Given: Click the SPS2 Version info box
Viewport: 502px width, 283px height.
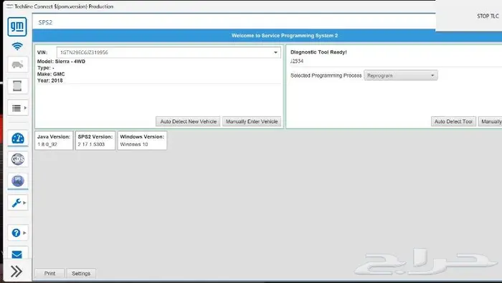Looking at the screenshot, I should (x=95, y=140).
